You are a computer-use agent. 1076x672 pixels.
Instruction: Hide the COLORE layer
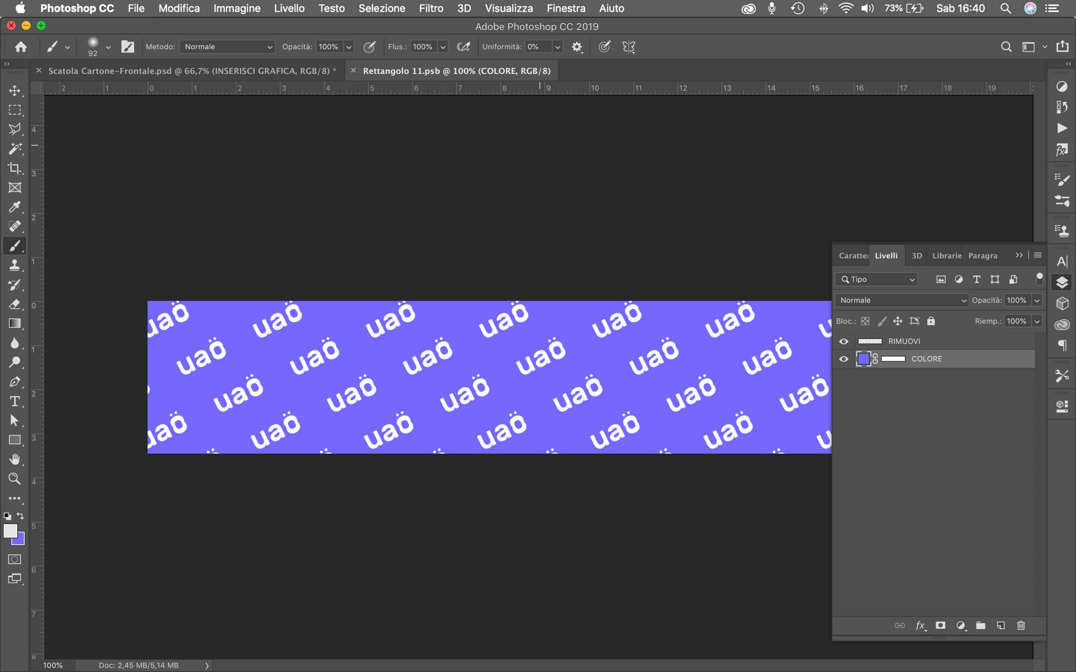pyautogui.click(x=844, y=359)
